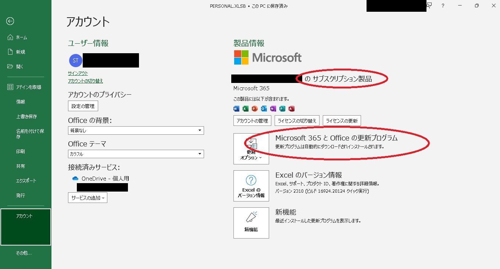Click the Access product icon
The image size is (500, 269).
tap(292, 109)
